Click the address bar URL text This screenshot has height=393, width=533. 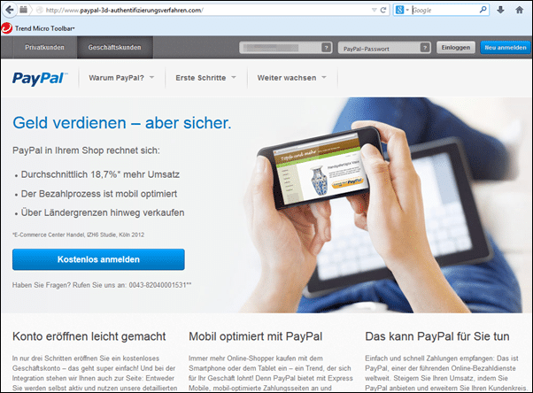[x=124, y=11]
